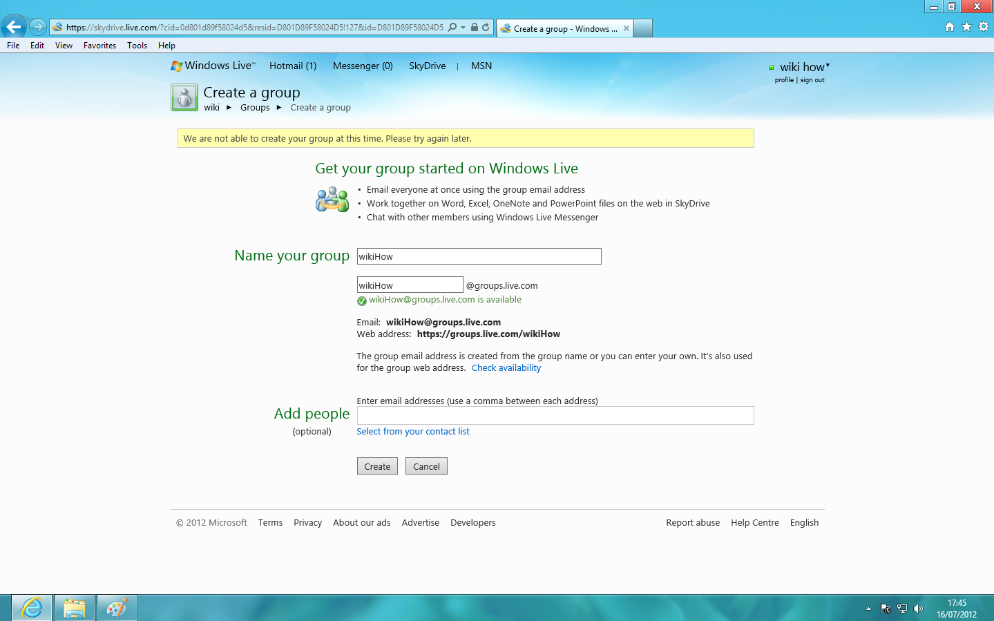Click 'Select from your contact list'

[413, 431]
